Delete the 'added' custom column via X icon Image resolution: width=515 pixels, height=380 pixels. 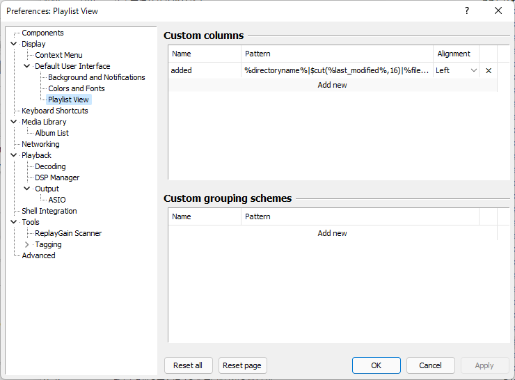pyautogui.click(x=488, y=70)
